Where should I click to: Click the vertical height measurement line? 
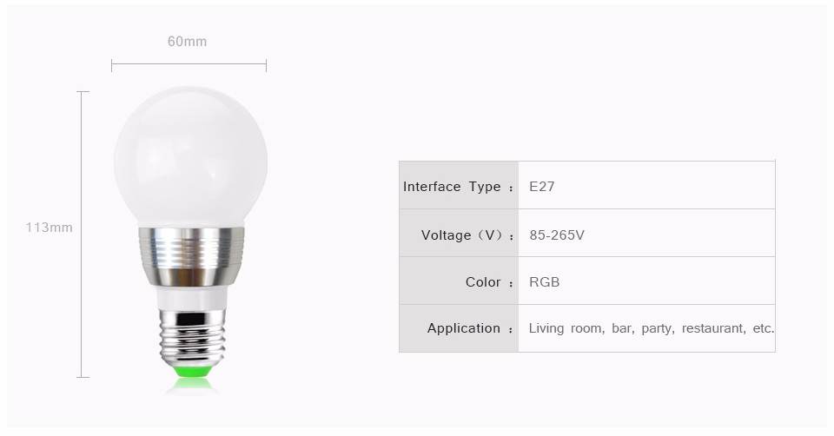pyautogui.click(x=83, y=235)
